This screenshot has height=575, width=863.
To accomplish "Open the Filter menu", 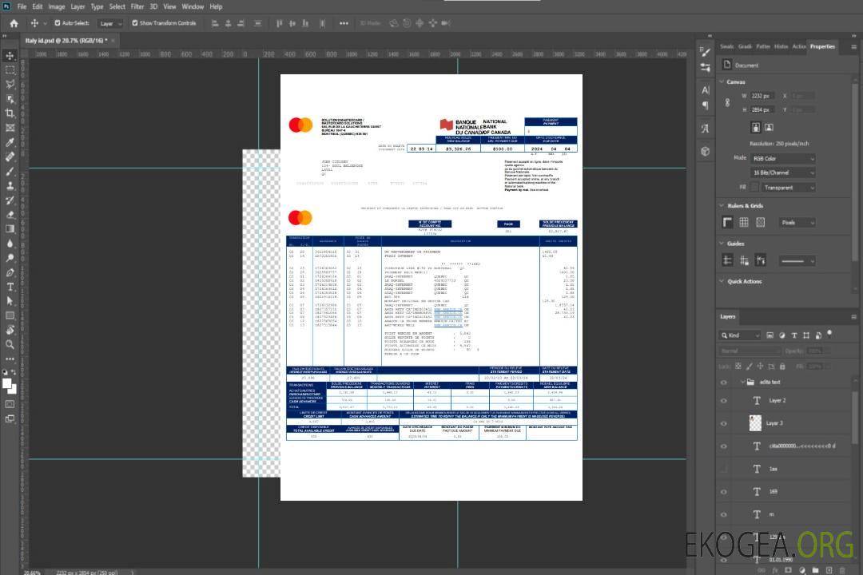I will 137,6.
